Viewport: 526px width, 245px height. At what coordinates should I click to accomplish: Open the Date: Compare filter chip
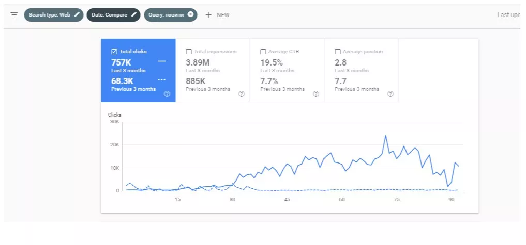click(x=113, y=15)
